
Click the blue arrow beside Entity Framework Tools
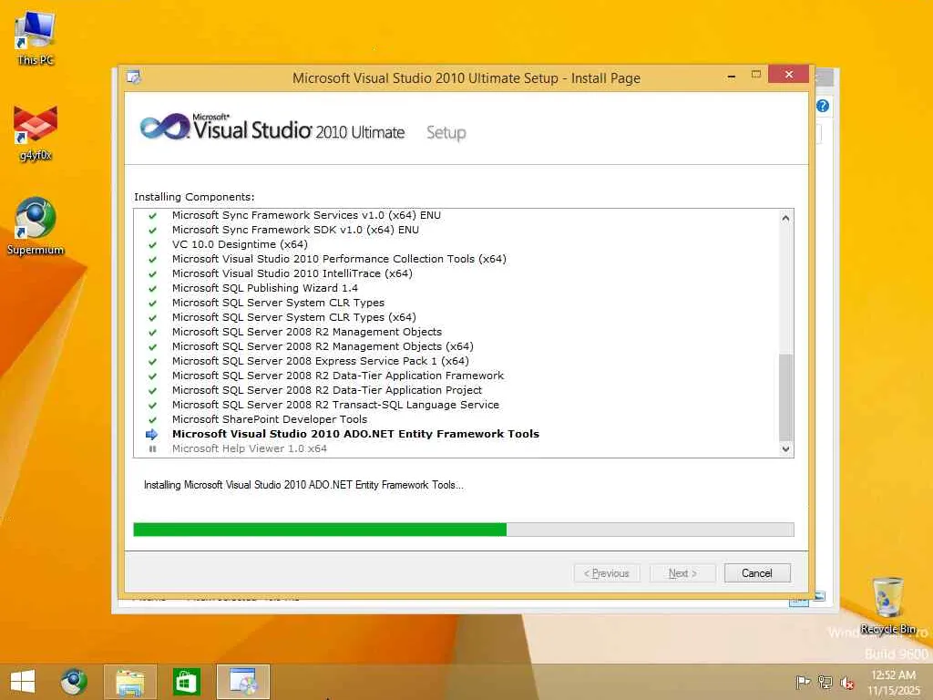pyautogui.click(x=152, y=434)
